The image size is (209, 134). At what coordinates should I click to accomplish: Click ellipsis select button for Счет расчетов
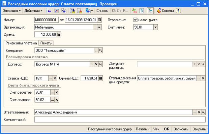53,92
